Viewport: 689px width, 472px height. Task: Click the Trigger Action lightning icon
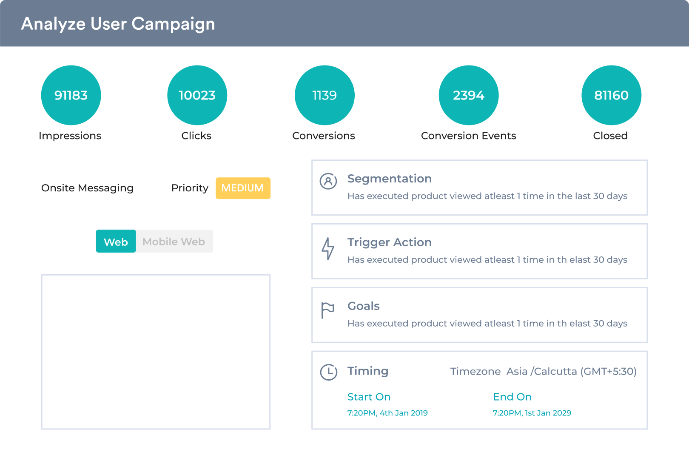pyautogui.click(x=328, y=248)
